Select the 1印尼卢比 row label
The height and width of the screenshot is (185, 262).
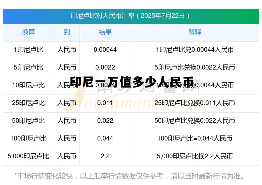(x=28, y=50)
